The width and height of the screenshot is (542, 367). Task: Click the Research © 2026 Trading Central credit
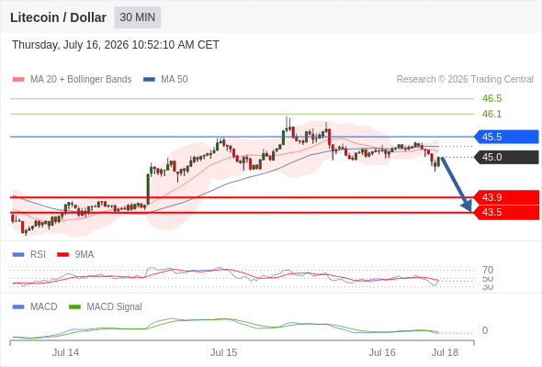465,80
